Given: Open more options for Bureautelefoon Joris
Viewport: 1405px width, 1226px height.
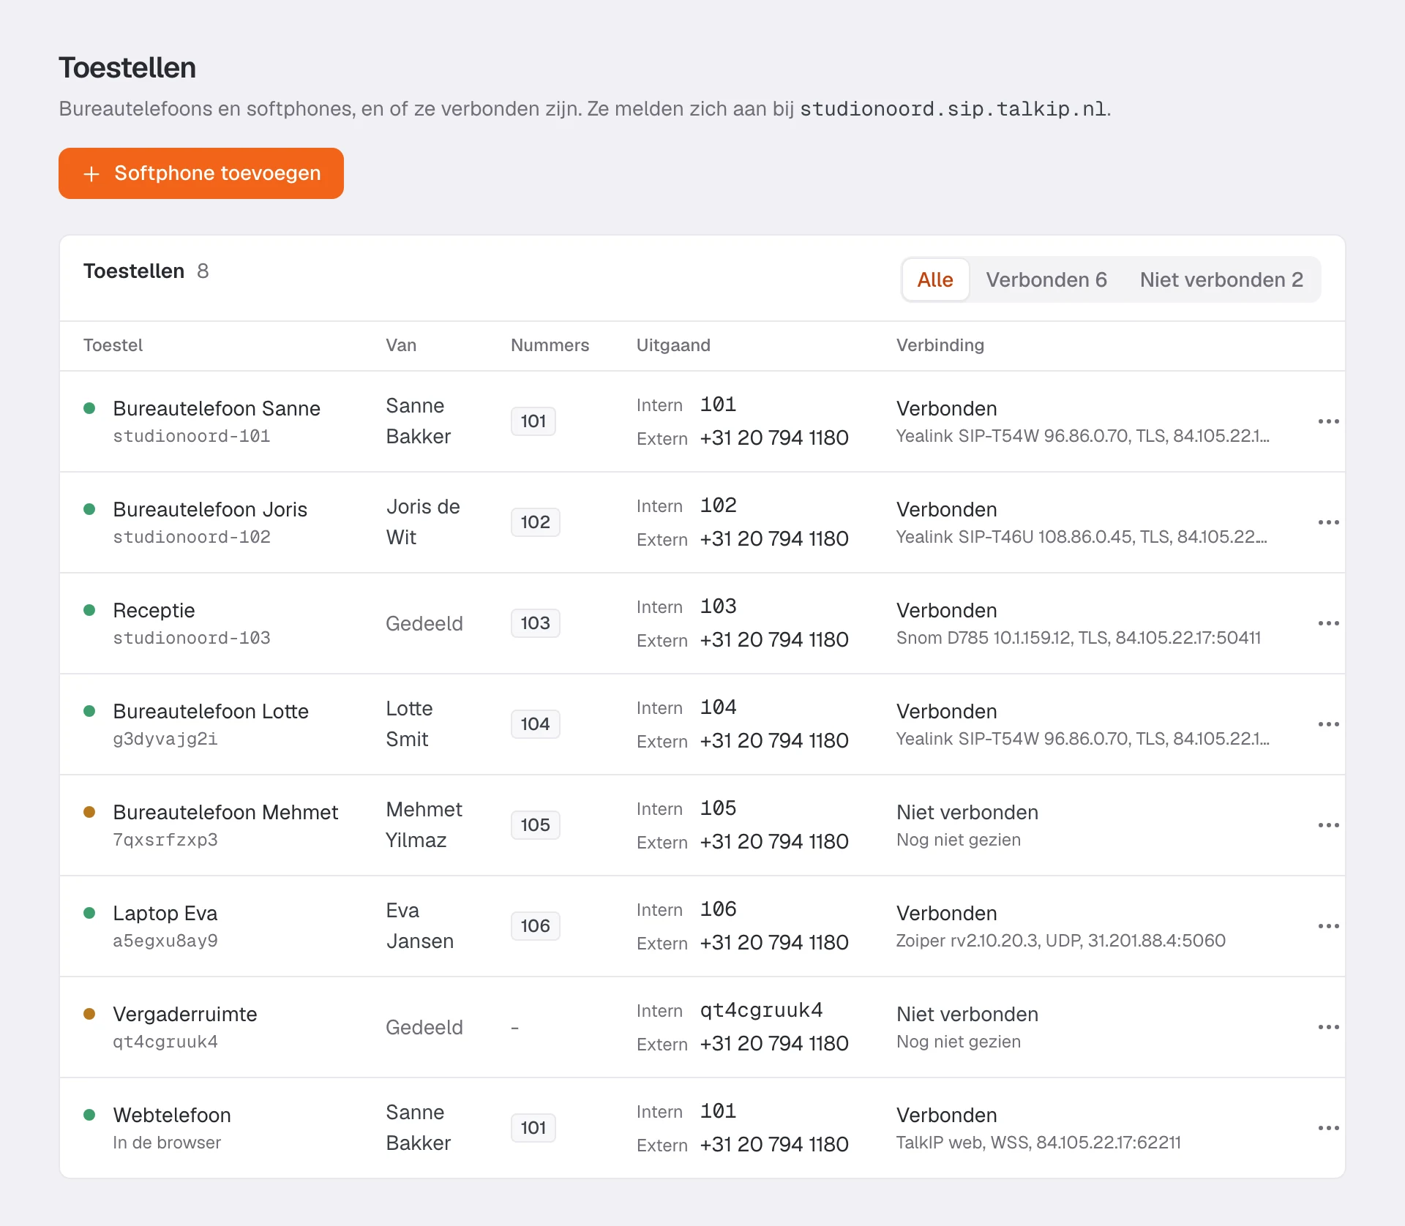Looking at the screenshot, I should pyautogui.click(x=1328, y=522).
